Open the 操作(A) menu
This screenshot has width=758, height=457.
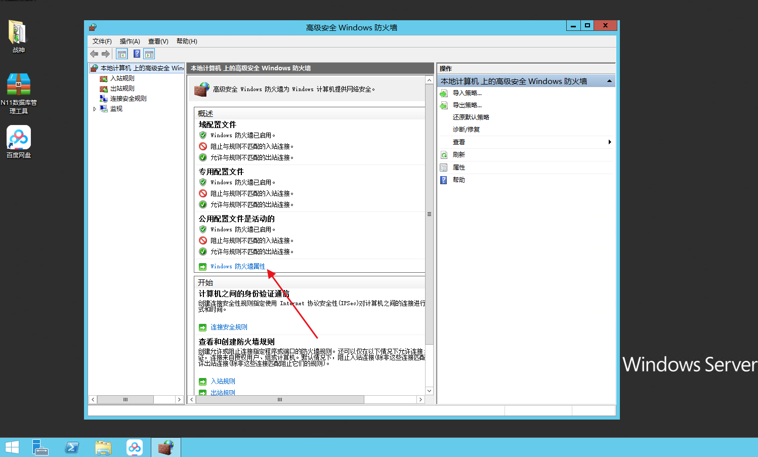130,41
